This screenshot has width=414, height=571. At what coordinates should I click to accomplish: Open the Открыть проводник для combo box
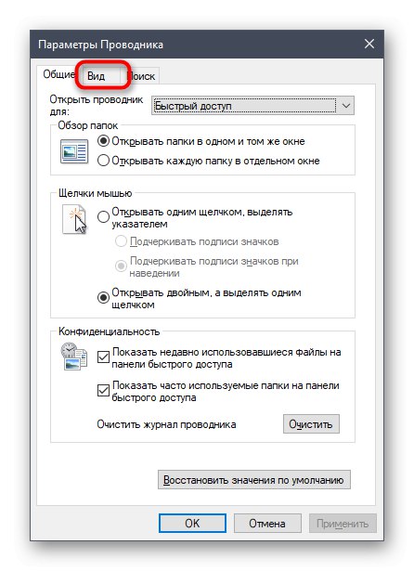click(252, 106)
